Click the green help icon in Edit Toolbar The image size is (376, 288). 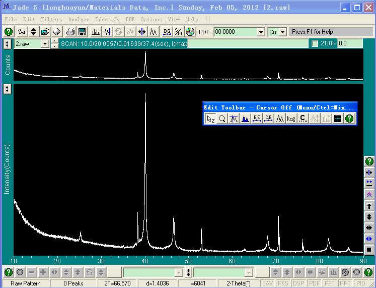coord(349,119)
